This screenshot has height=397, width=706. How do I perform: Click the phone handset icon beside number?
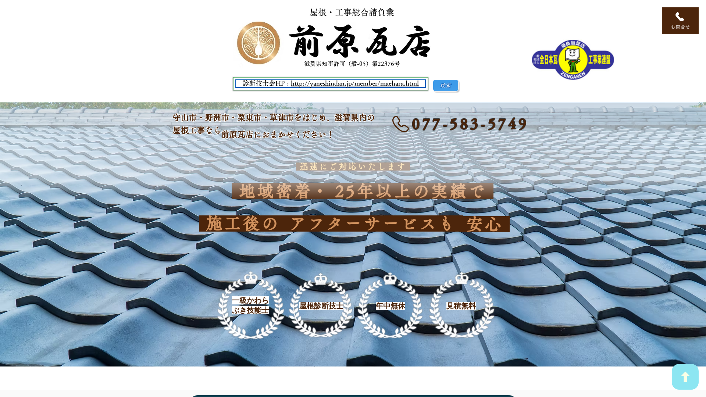click(400, 124)
